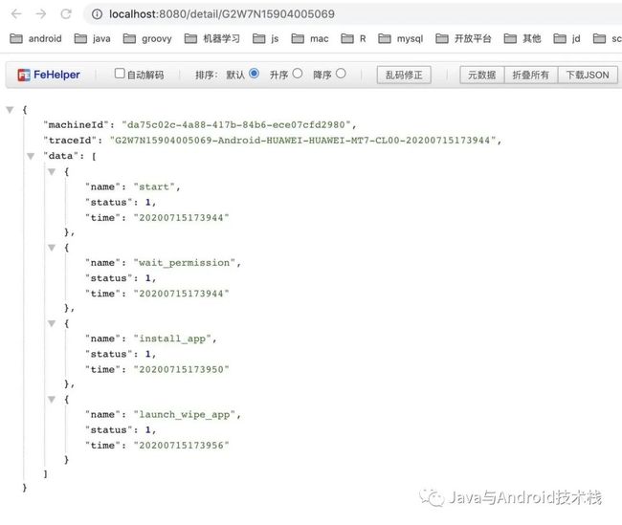622x525 pixels.
Task: Click time value under "wait_permission"
Action: tap(181, 294)
